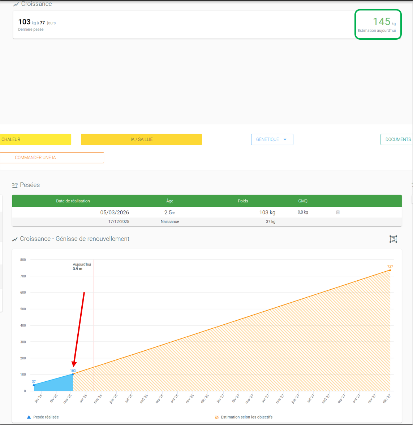Image resolution: width=413 pixels, height=425 pixels.
Task: Click the 103 point on the chart
Action: coord(73,374)
